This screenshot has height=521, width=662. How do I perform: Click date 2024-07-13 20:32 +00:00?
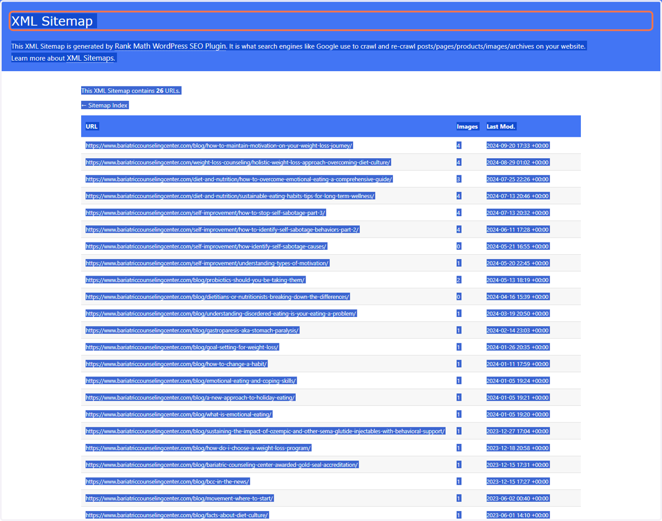tap(517, 213)
